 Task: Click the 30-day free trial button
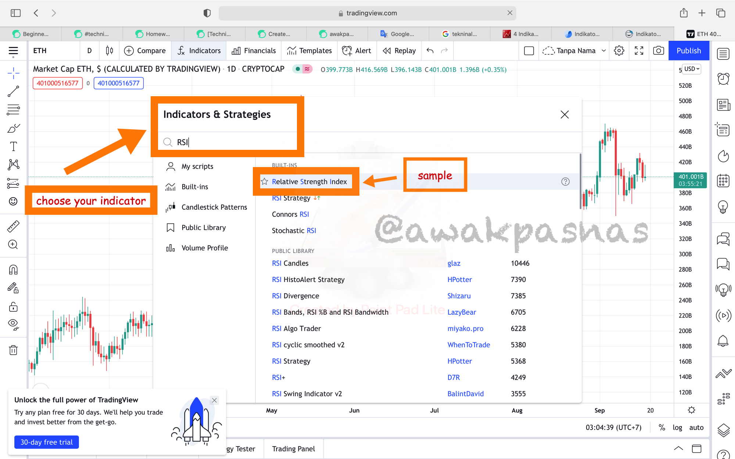tap(47, 442)
